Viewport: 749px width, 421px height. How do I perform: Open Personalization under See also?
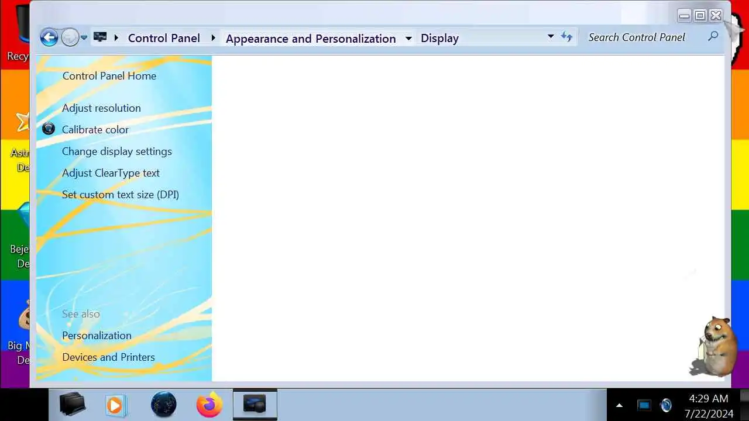[x=97, y=336]
